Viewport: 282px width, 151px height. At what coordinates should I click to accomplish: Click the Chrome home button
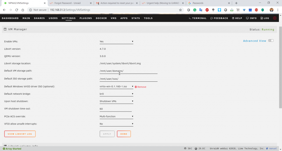[x=23, y=10]
